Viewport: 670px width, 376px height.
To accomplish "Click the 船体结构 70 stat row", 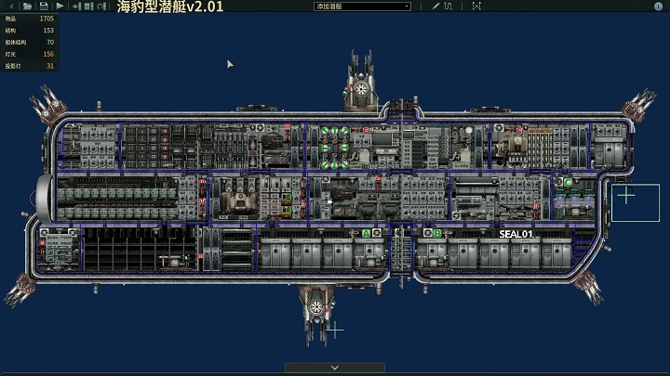I will coord(30,42).
